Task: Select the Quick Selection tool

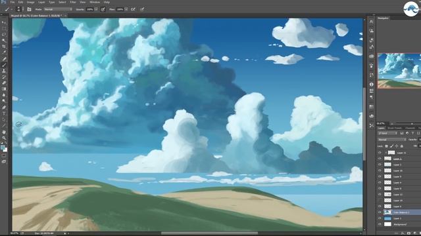Action: point(4,41)
